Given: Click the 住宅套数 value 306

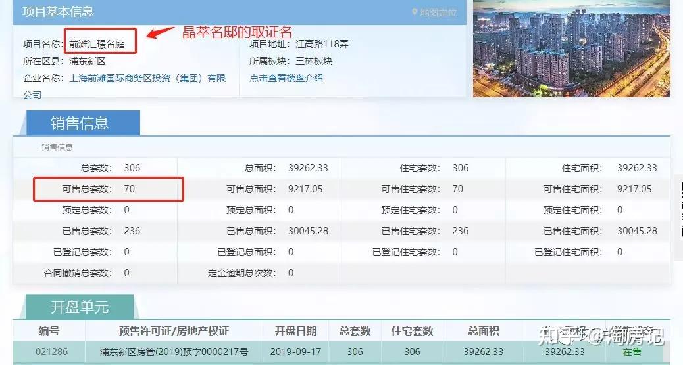Looking at the screenshot, I should [x=460, y=168].
